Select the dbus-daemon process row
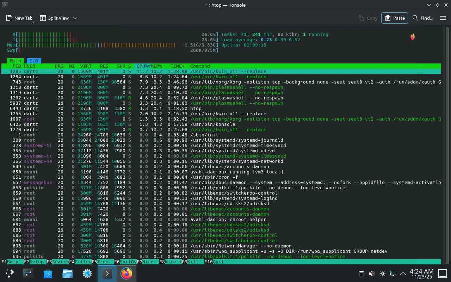451x282 pixels. click(x=221, y=182)
